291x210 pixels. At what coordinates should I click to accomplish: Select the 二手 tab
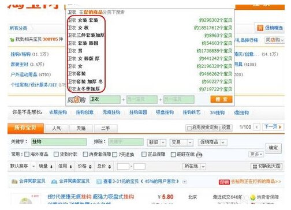coord(106,129)
